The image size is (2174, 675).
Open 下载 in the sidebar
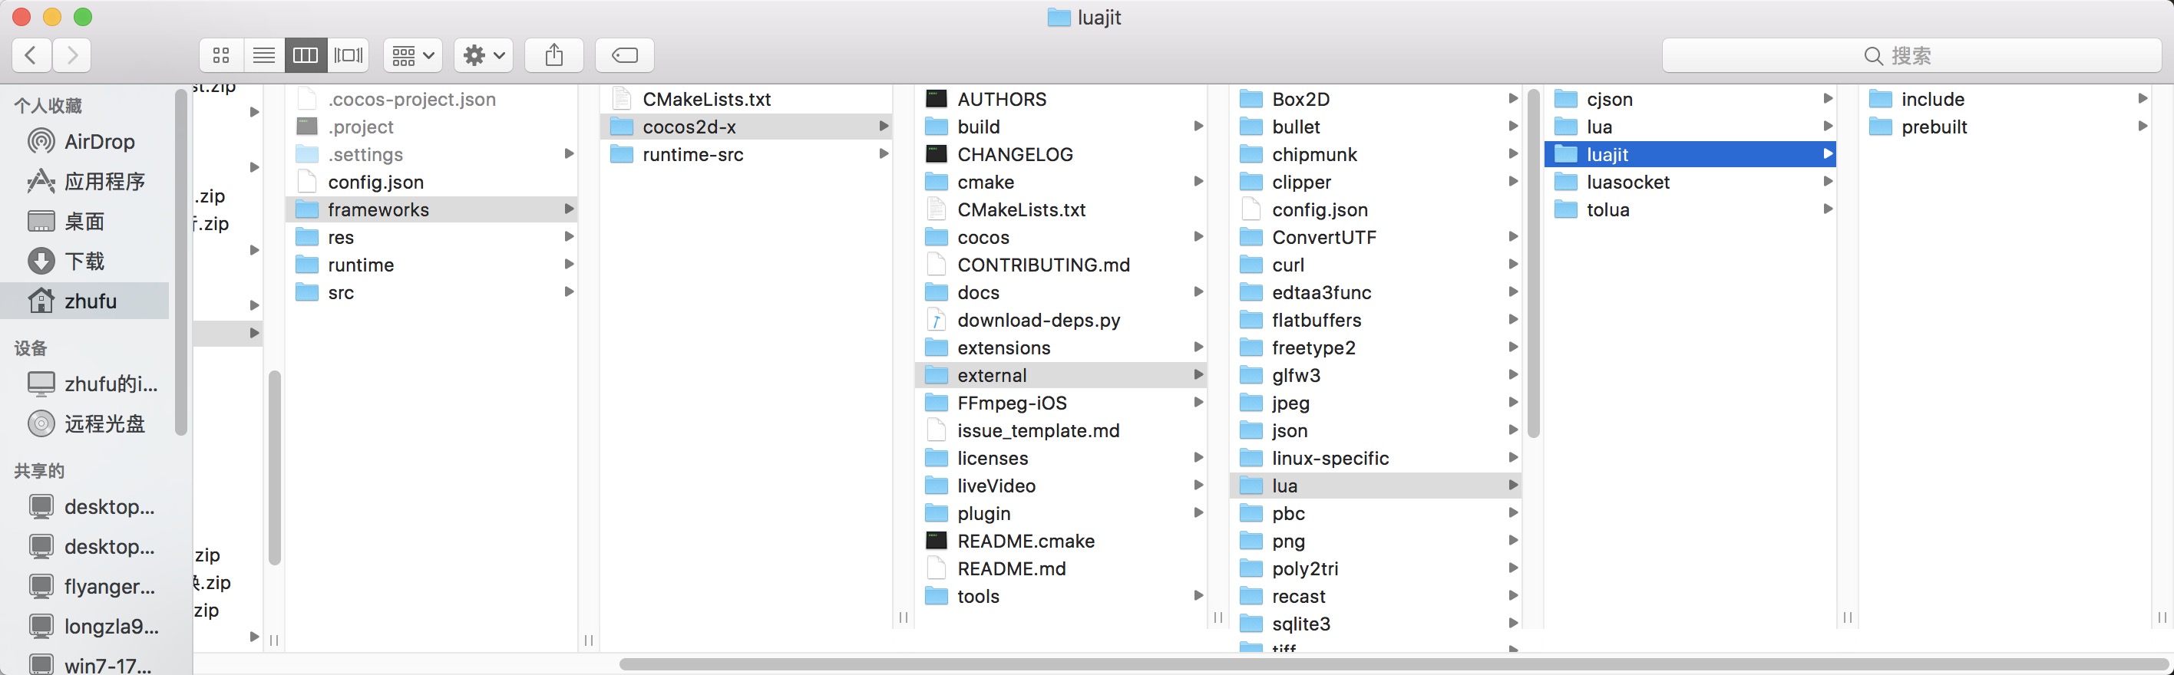84,261
